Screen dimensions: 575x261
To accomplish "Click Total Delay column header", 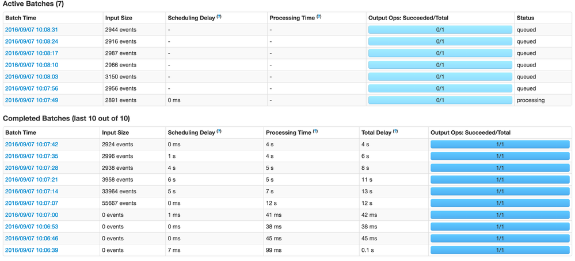I will tap(376, 133).
